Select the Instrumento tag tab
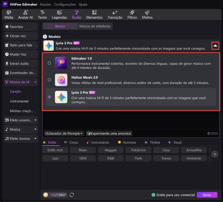The width and height of the screenshot is (223, 202). click(98, 143)
